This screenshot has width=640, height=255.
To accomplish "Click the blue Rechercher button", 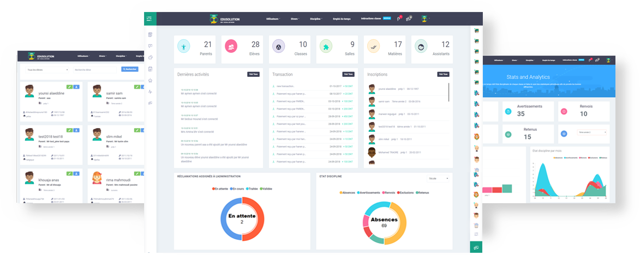I will tap(130, 70).
